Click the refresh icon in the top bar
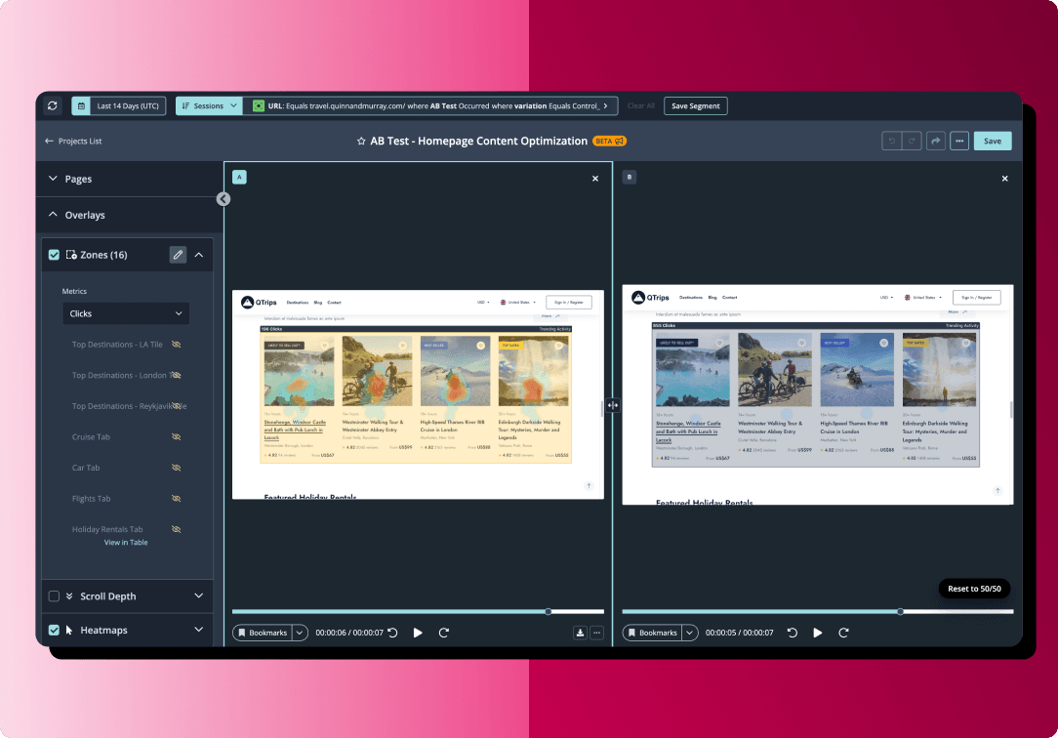 [53, 106]
